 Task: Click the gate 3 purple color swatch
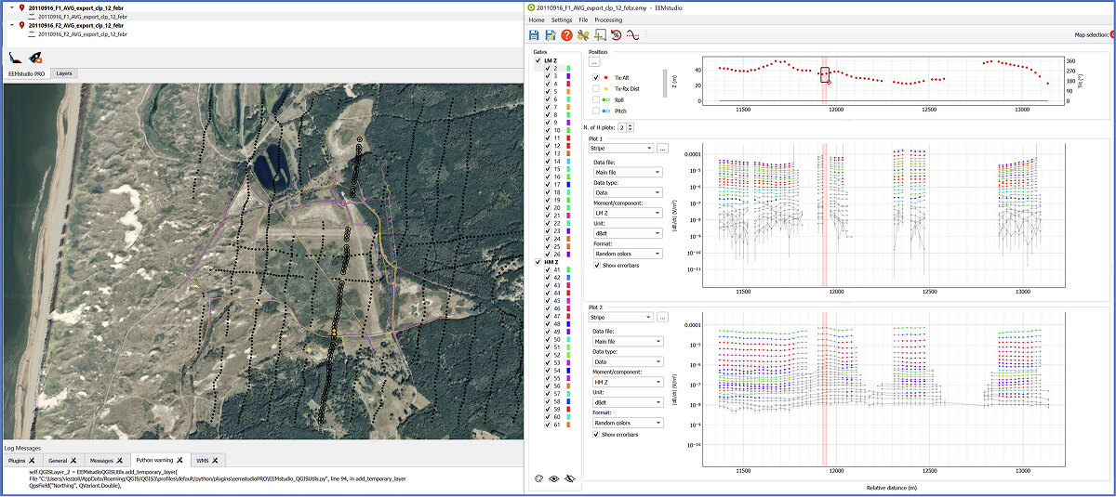567,76
